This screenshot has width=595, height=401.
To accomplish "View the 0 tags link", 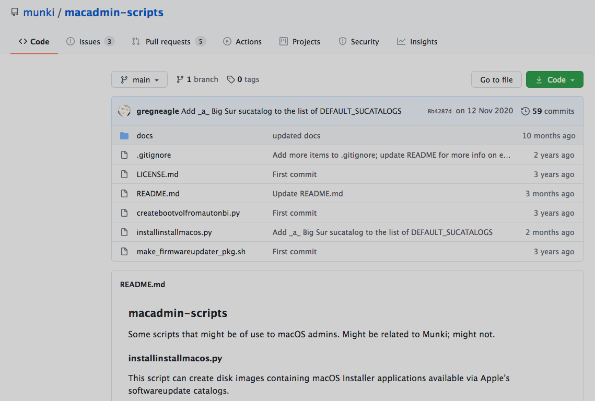I will [243, 79].
